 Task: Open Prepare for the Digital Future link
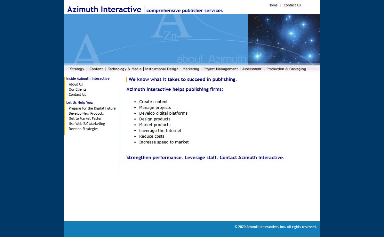[92, 108]
